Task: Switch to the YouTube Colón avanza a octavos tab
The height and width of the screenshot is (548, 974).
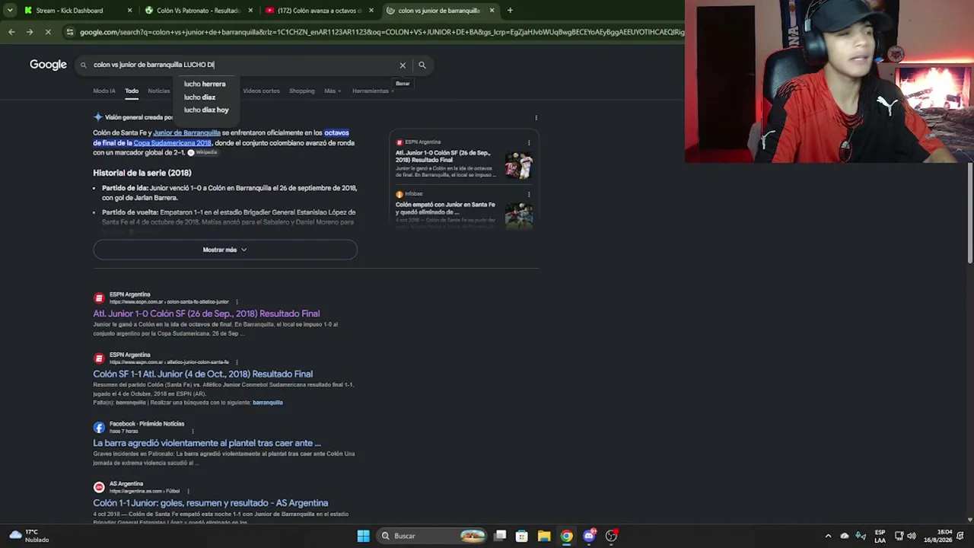Action: point(319,11)
